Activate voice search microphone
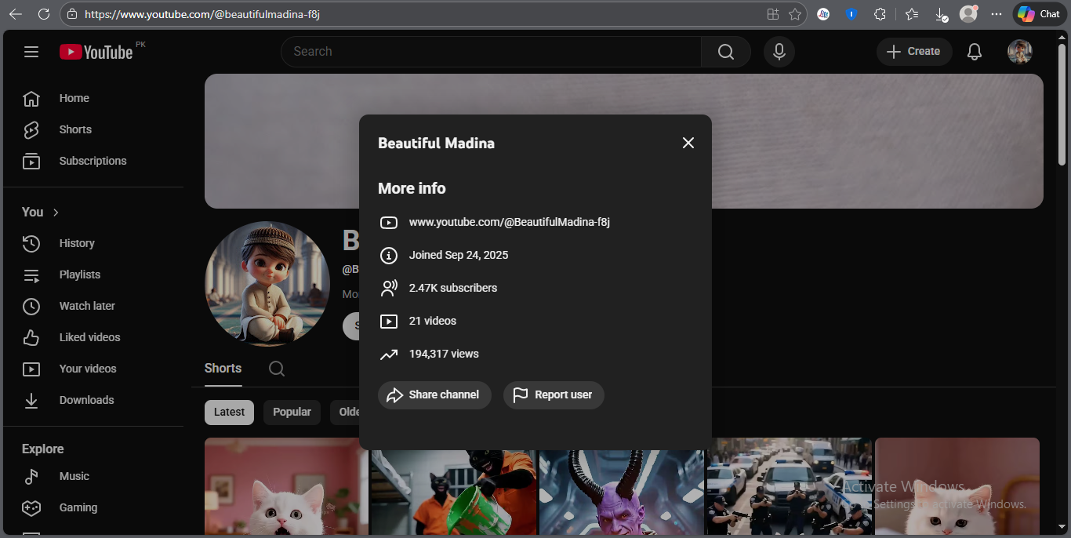This screenshot has height=538, width=1071. [x=779, y=52]
